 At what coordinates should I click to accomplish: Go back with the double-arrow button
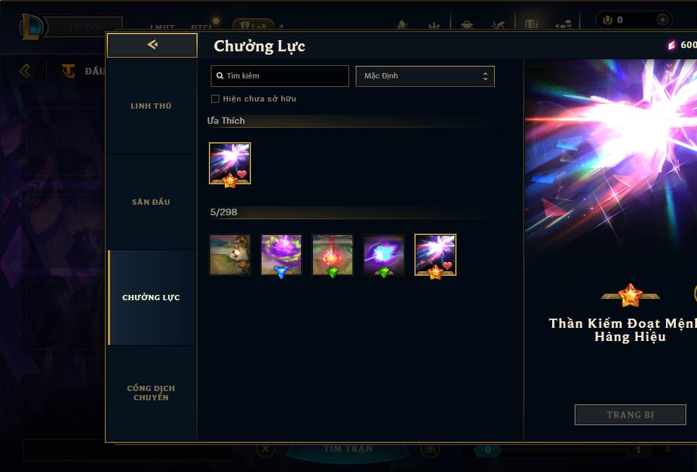[152, 45]
